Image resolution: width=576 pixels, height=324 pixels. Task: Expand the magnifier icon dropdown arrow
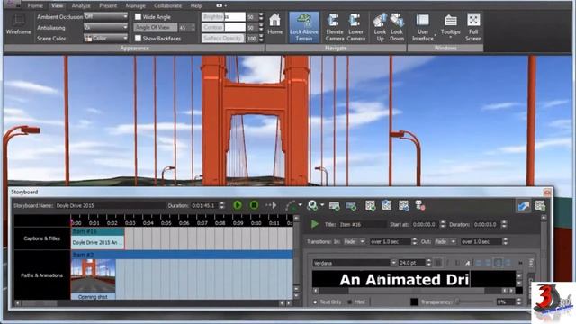(322, 205)
